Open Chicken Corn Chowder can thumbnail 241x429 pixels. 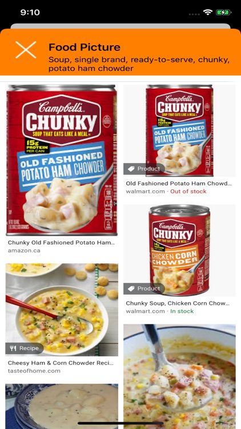[179, 251]
